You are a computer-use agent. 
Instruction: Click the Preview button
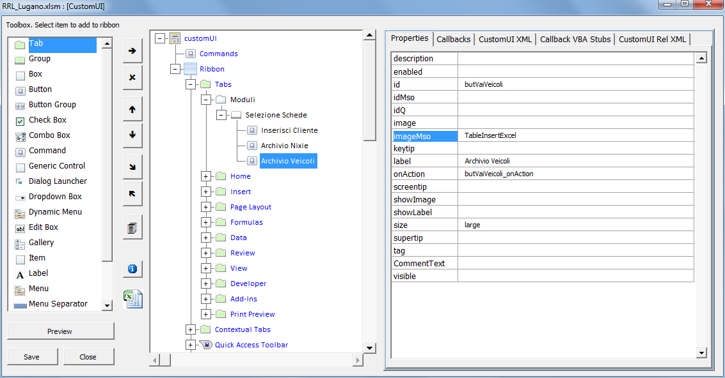[60, 331]
